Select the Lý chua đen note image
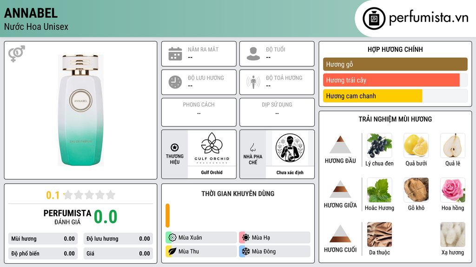 coord(379,146)
